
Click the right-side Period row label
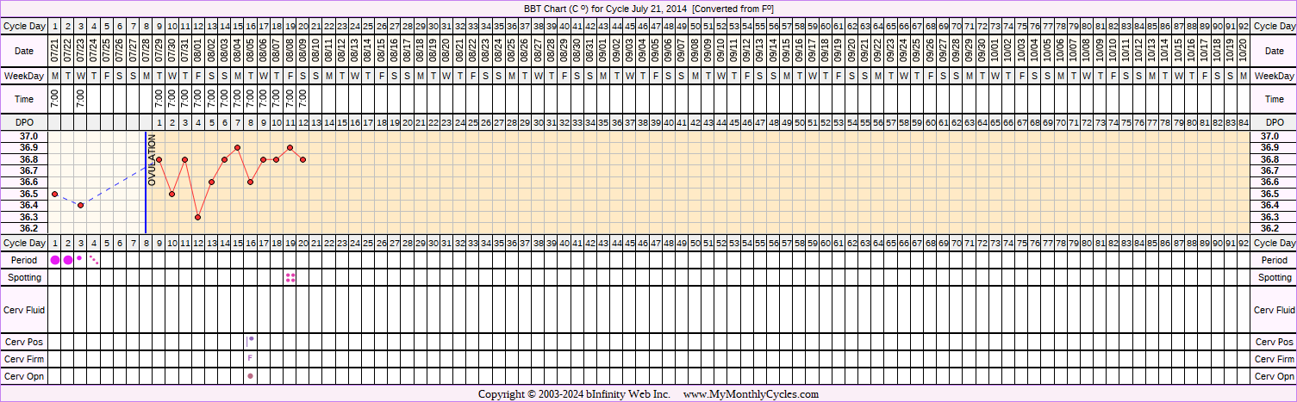(1273, 260)
